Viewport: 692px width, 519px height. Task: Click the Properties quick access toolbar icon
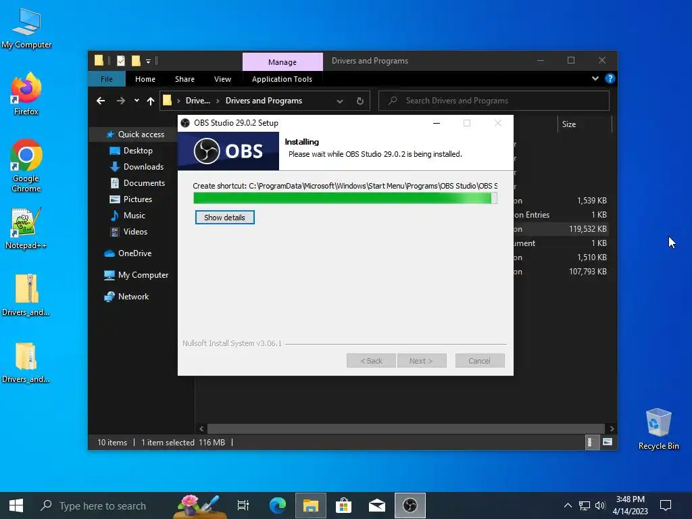pyautogui.click(x=121, y=61)
